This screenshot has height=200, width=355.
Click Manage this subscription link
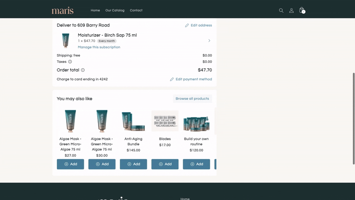(99, 47)
